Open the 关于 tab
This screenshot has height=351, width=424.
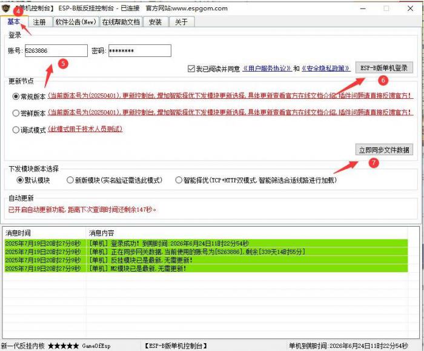181,22
